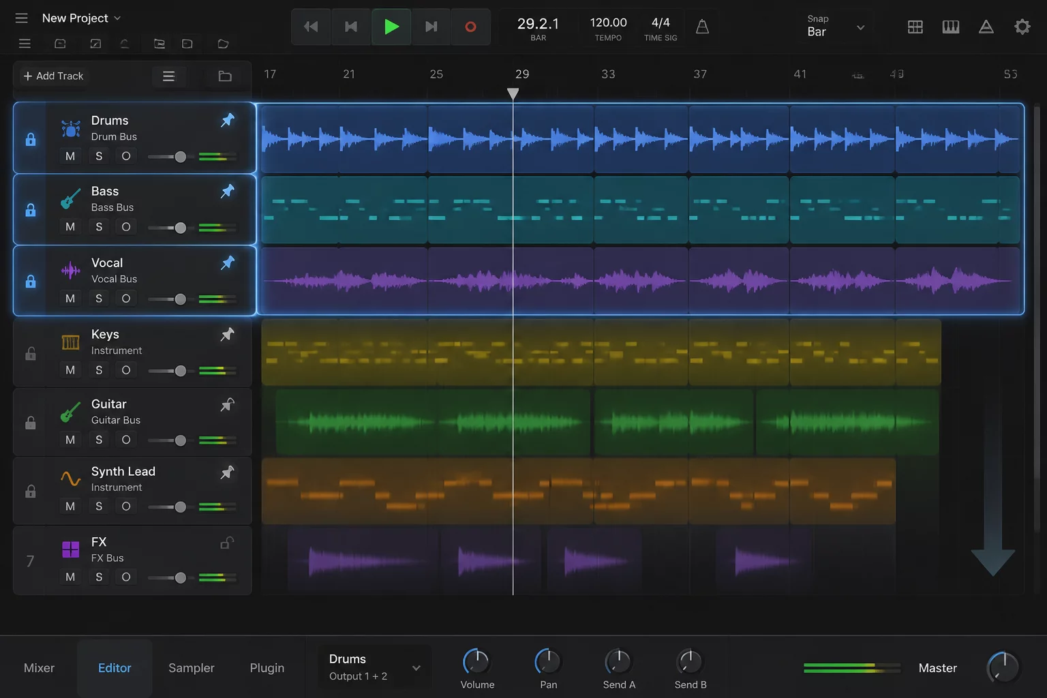
Task: Mute the Drums track
Action: [x=70, y=156]
